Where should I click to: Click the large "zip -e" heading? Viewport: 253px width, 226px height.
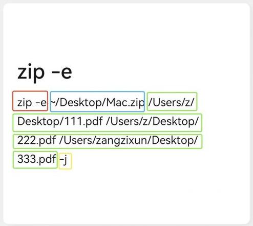coord(45,72)
